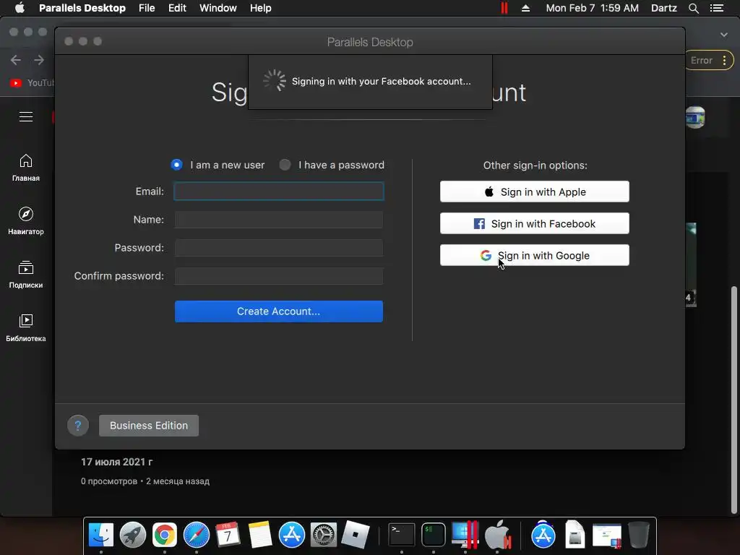This screenshot has height=555, width=740.
Task: Click the YouTube account avatar
Action: 695,117
